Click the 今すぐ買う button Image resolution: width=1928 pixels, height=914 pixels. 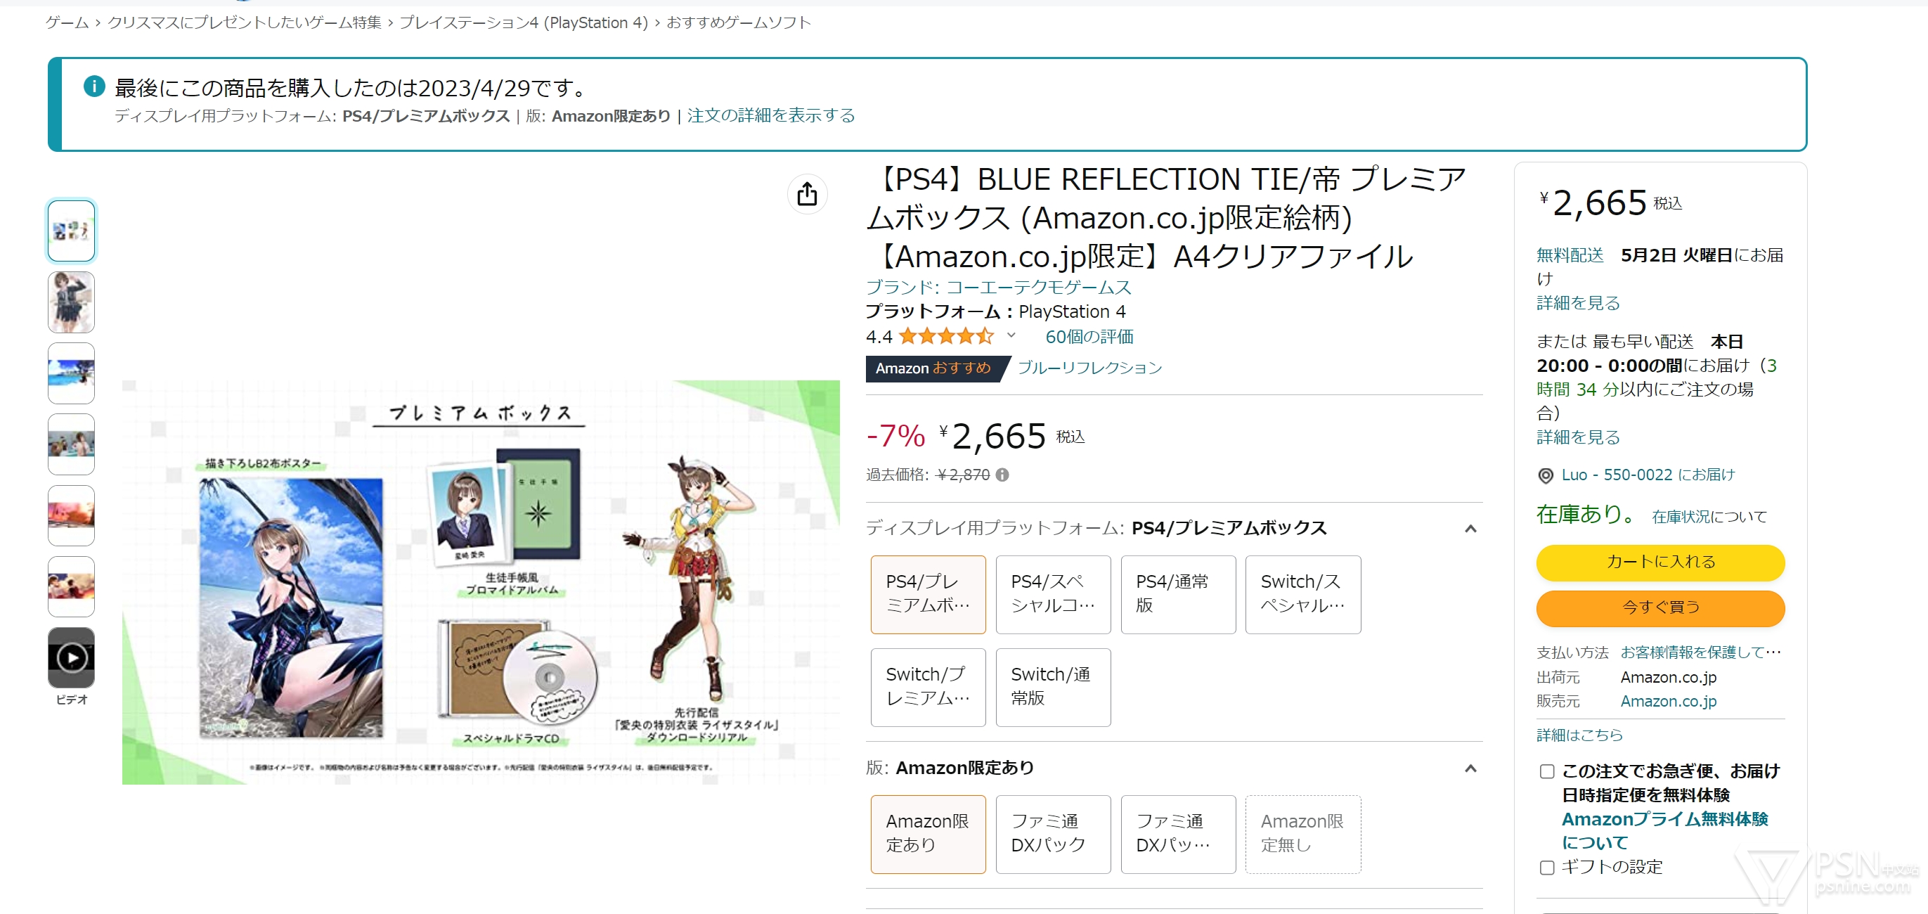(1660, 608)
